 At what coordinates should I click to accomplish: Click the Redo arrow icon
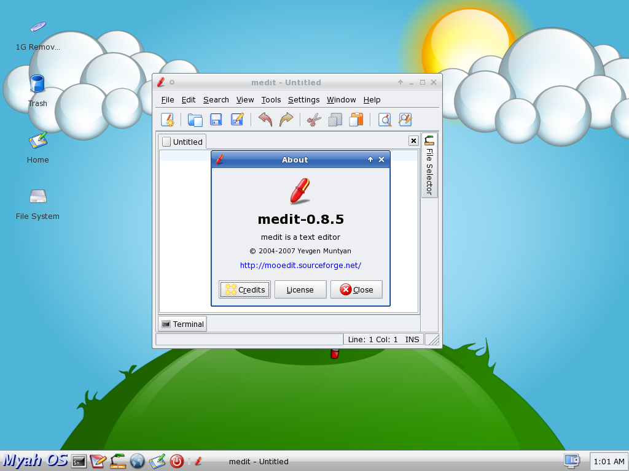click(x=286, y=120)
